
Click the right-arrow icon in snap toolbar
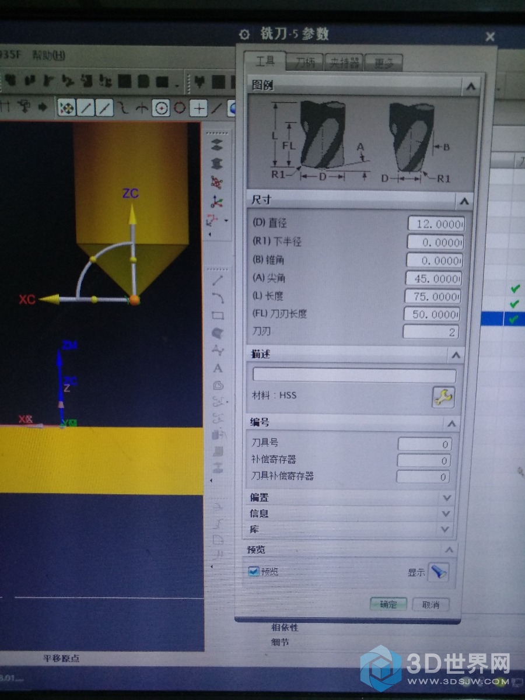point(42,107)
